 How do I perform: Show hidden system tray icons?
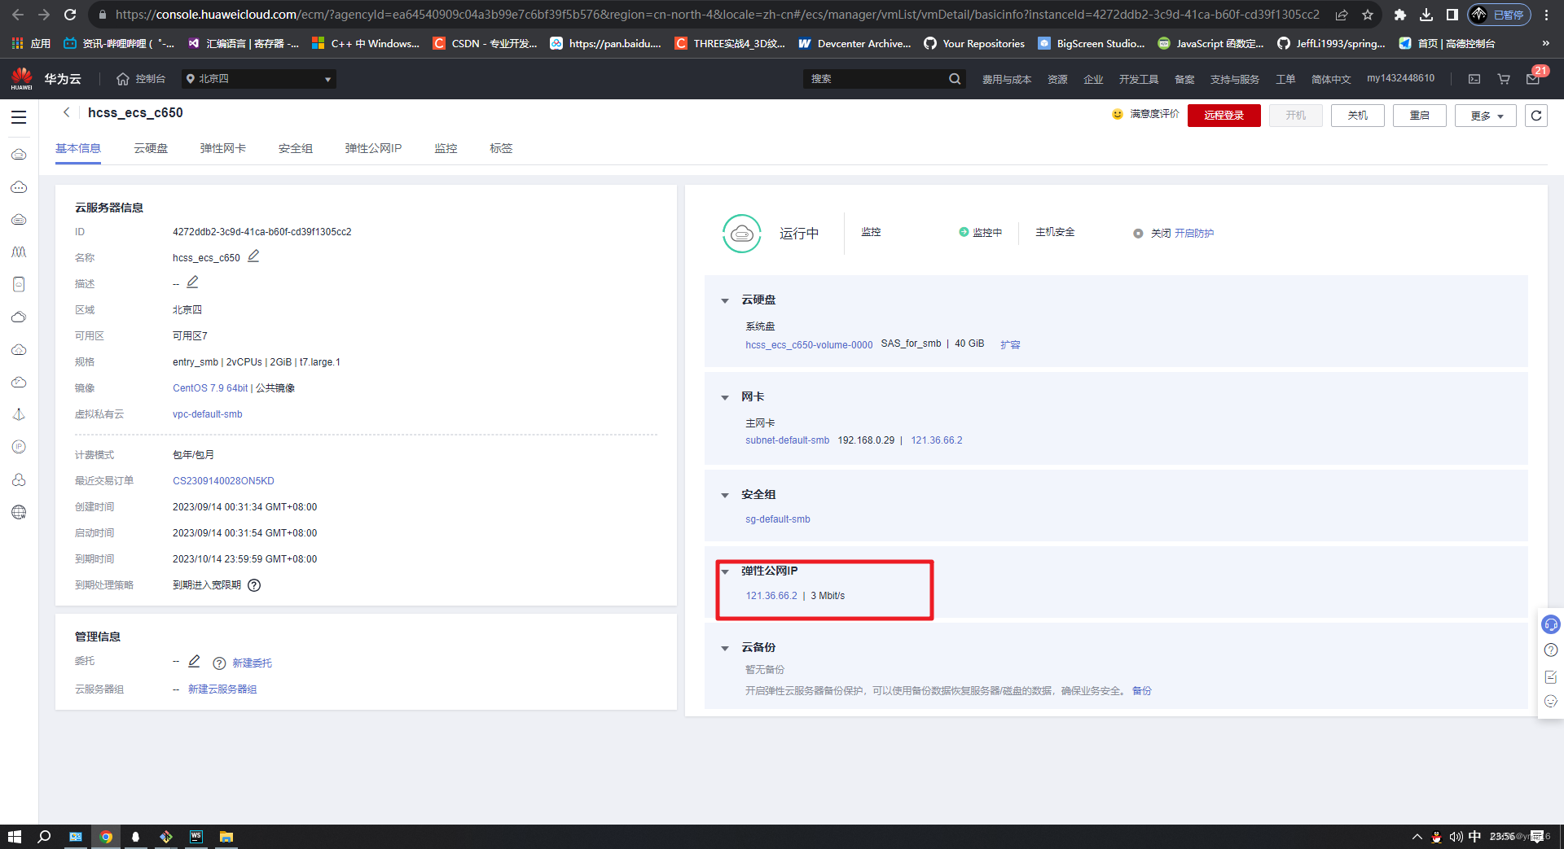click(x=1417, y=837)
